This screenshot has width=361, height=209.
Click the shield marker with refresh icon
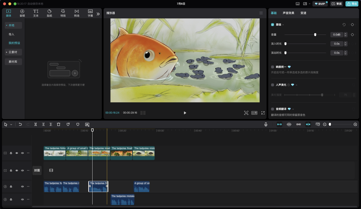tap(68, 124)
